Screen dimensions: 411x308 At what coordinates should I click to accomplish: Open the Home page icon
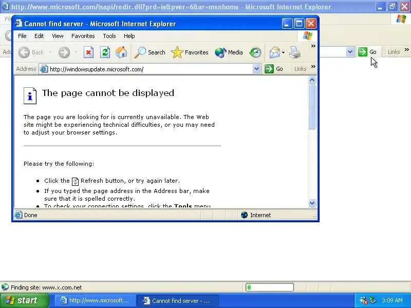tap(121, 52)
